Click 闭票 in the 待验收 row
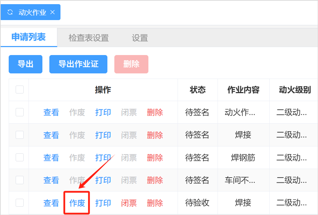318x215 pixels. tap(129, 203)
